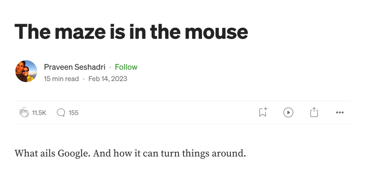
Task: Click the word "Google" in the subtitle
Action: coord(74,154)
